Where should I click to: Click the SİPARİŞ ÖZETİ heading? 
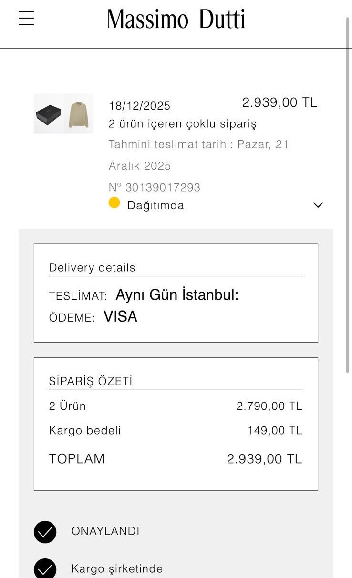coord(91,381)
